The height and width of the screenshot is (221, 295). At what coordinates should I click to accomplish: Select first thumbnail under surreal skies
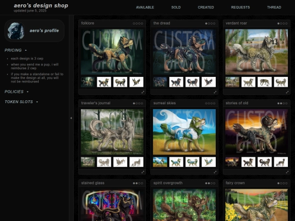coord(160,162)
